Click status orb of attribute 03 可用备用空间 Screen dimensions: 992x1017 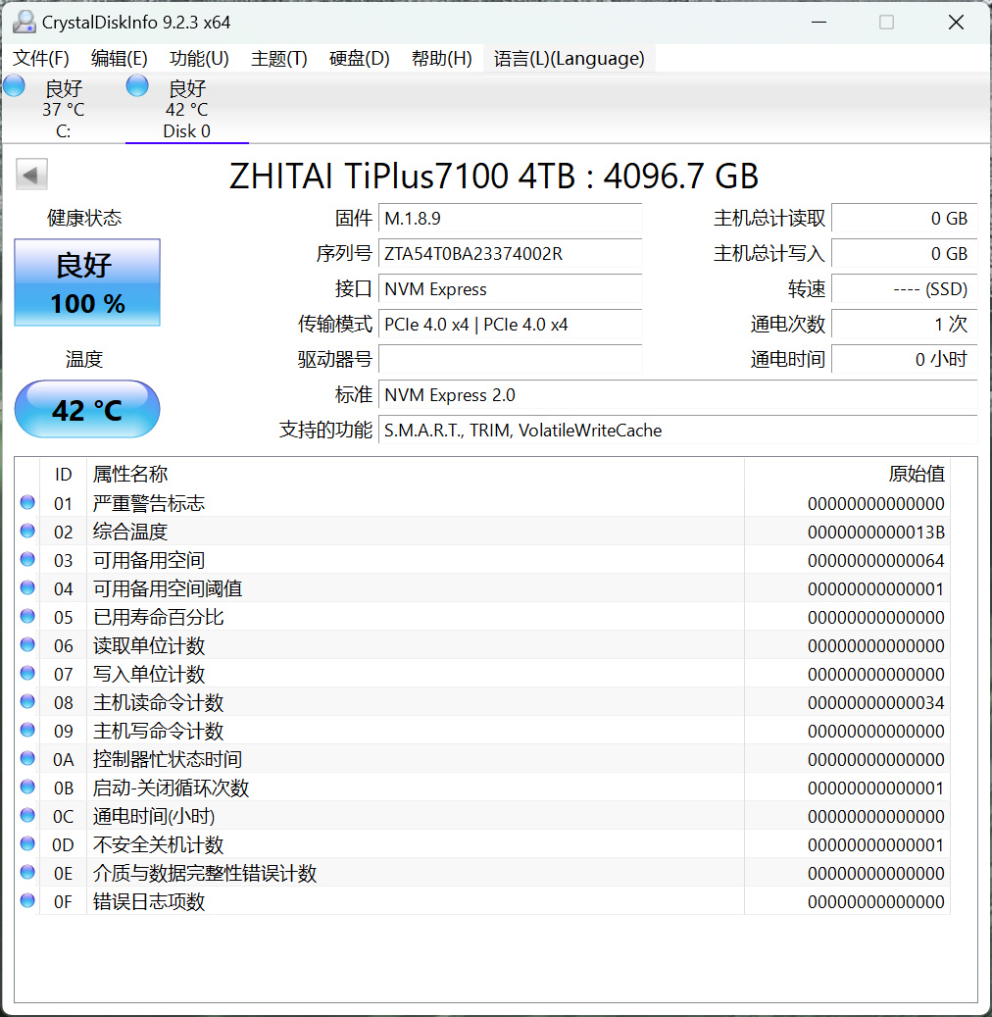(27, 559)
